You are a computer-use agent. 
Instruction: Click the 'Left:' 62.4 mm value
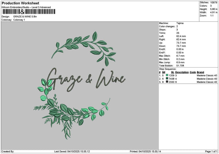(181, 36)
